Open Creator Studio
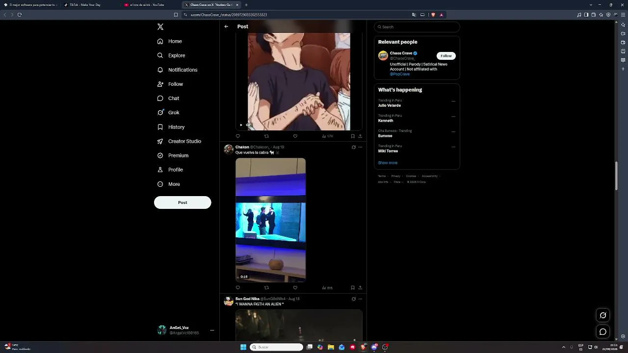 click(x=179, y=141)
